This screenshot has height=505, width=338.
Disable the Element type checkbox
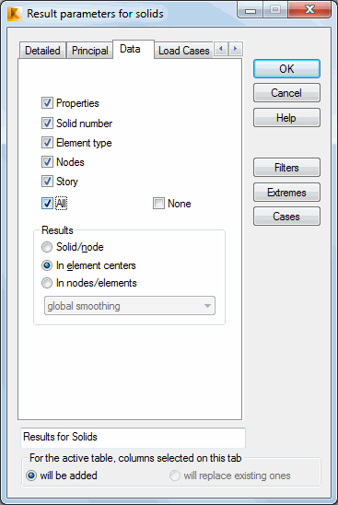point(47,142)
